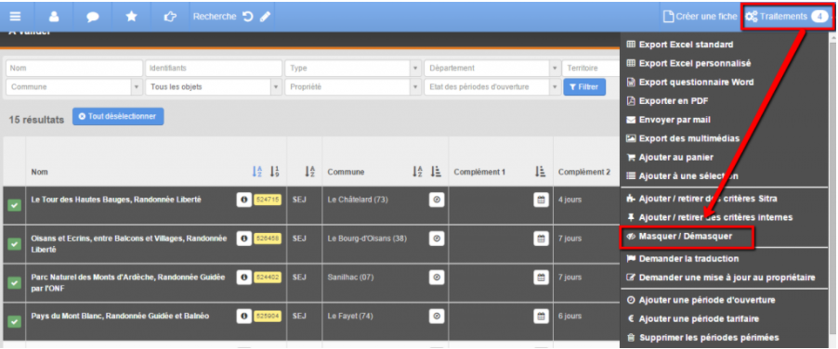Uncheck Pays du Mont Blanc row
This screenshot has height=349, width=838.
pos(15,321)
